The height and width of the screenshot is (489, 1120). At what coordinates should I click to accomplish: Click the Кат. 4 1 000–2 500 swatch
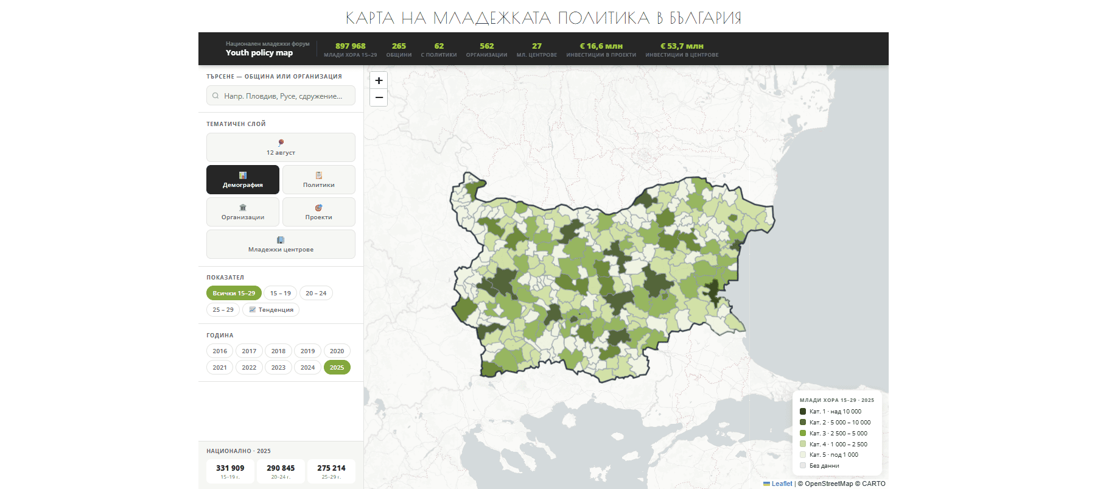[803, 444]
